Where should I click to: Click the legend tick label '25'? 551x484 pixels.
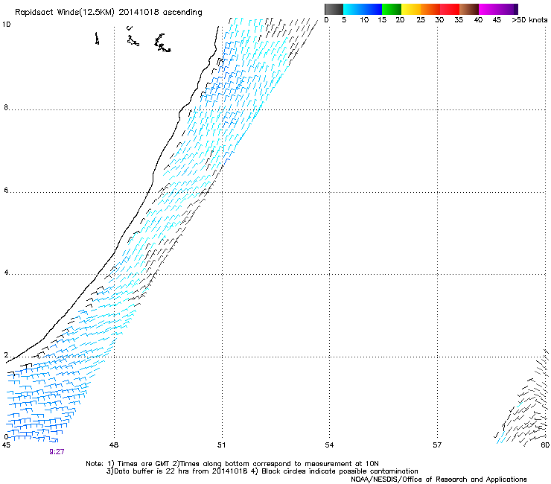point(421,20)
